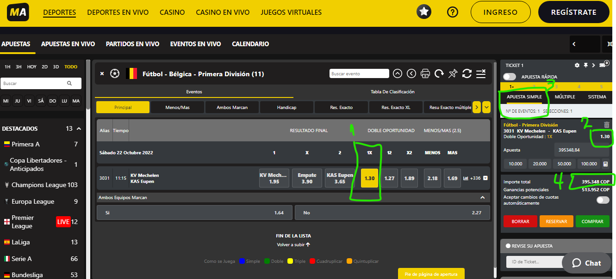Click the Buscar evento search field
Viewport: 616px width, 279px height.
tap(360, 73)
